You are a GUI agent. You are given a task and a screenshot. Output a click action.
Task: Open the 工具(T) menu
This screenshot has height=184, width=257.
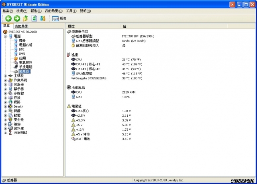click(71, 11)
